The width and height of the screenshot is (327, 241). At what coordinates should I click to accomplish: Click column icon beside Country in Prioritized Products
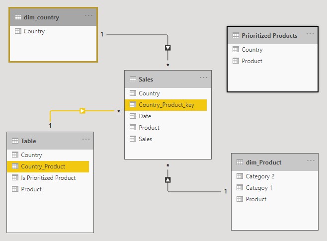tap(236, 50)
